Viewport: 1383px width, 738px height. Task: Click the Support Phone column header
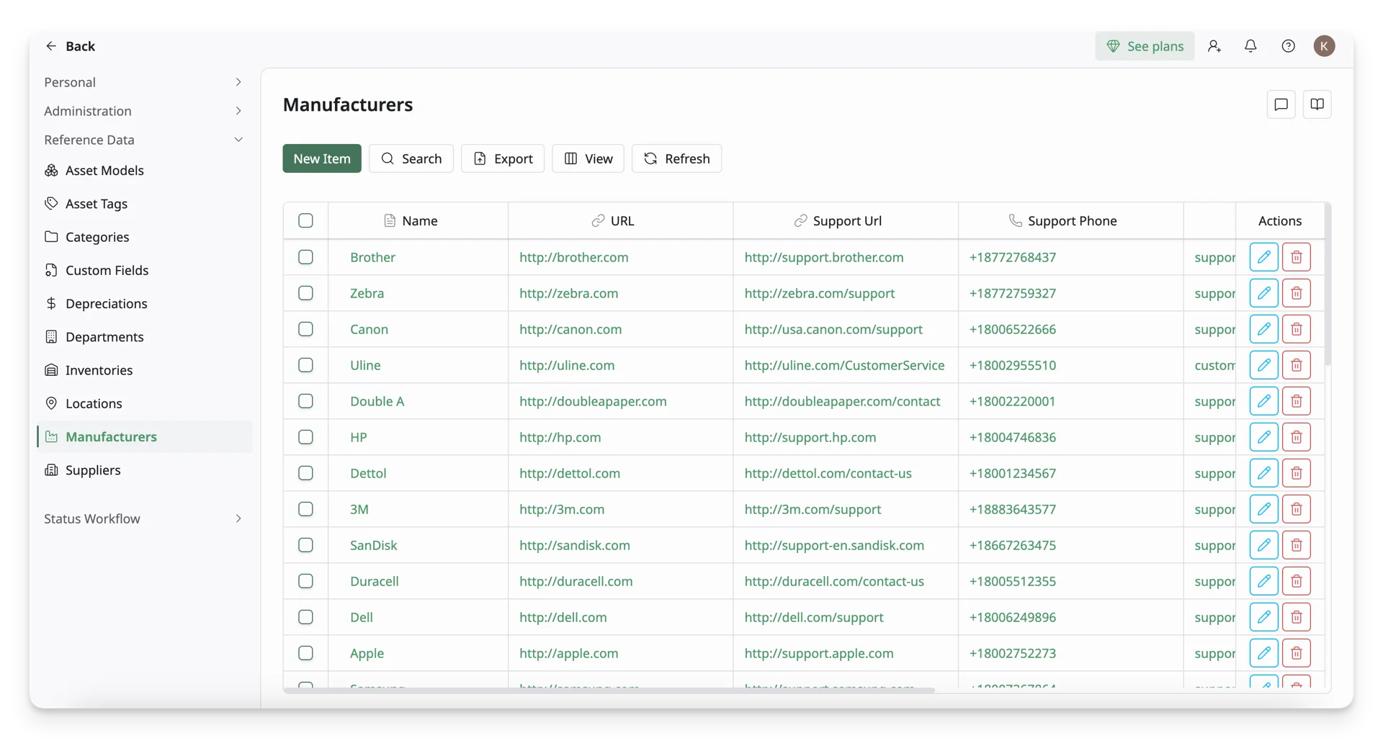1071,220
